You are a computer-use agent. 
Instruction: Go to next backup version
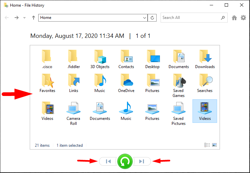point(142,161)
